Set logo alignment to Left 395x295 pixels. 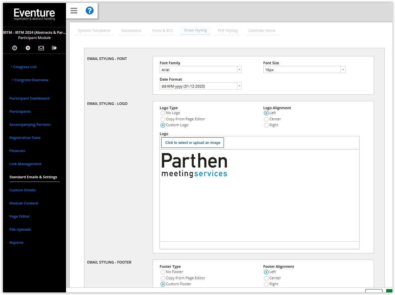266,113
